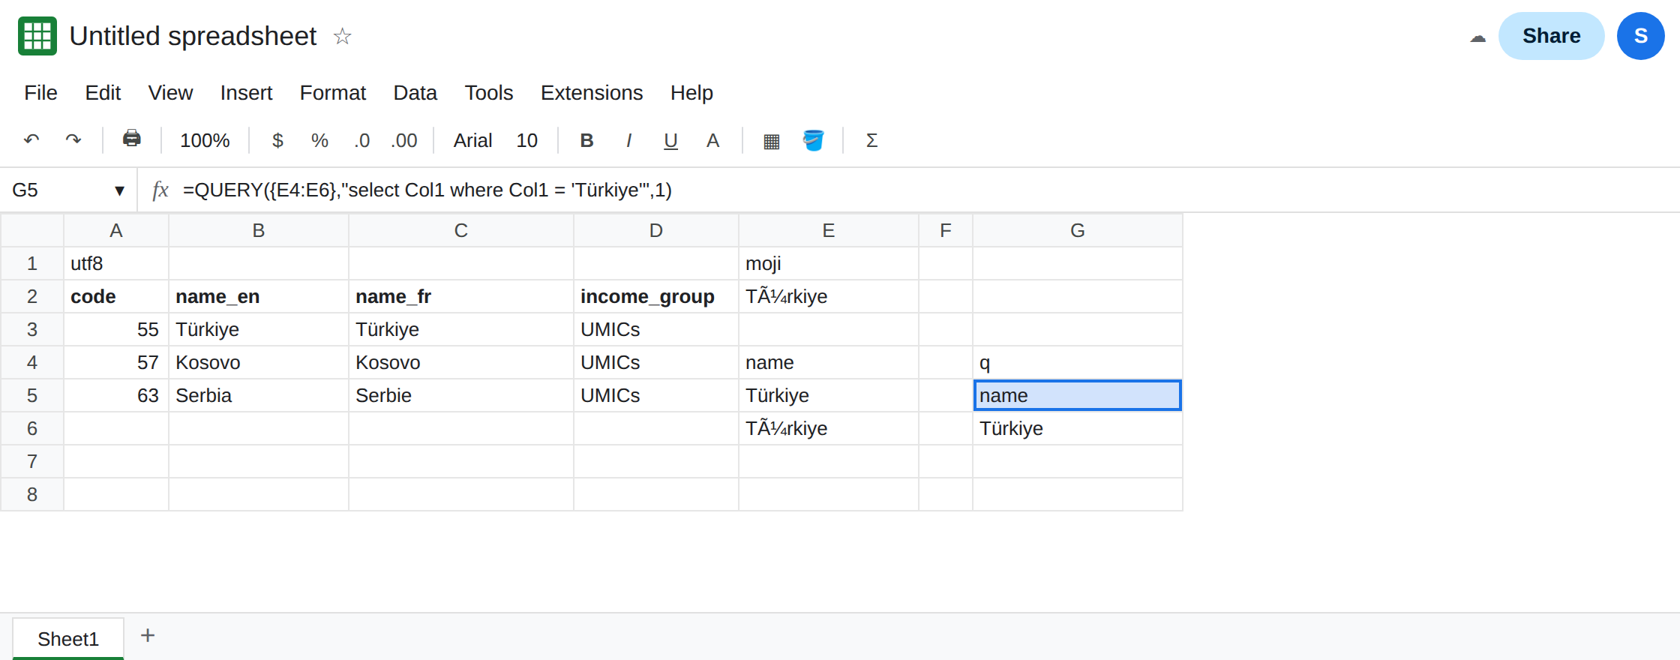Select column D header
Image resolution: width=1680 pixels, height=660 pixels.
pos(656,230)
